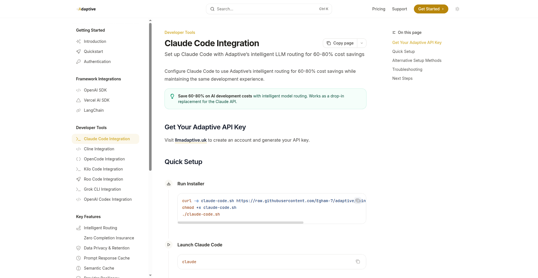The height and width of the screenshot is (278, 538).
Task: Open the Zero Completion Insurance page
Action: coord(109,238)
